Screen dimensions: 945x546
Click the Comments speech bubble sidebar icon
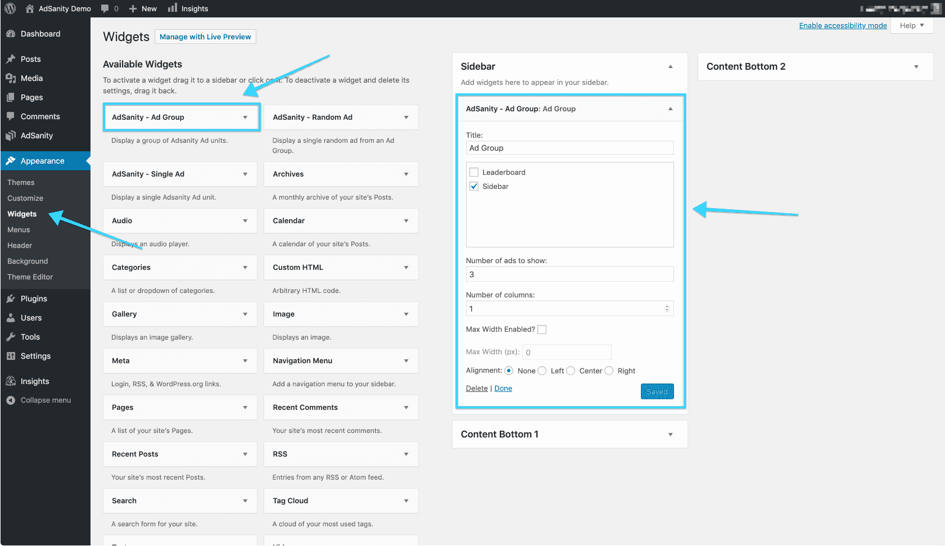point(11,116)
